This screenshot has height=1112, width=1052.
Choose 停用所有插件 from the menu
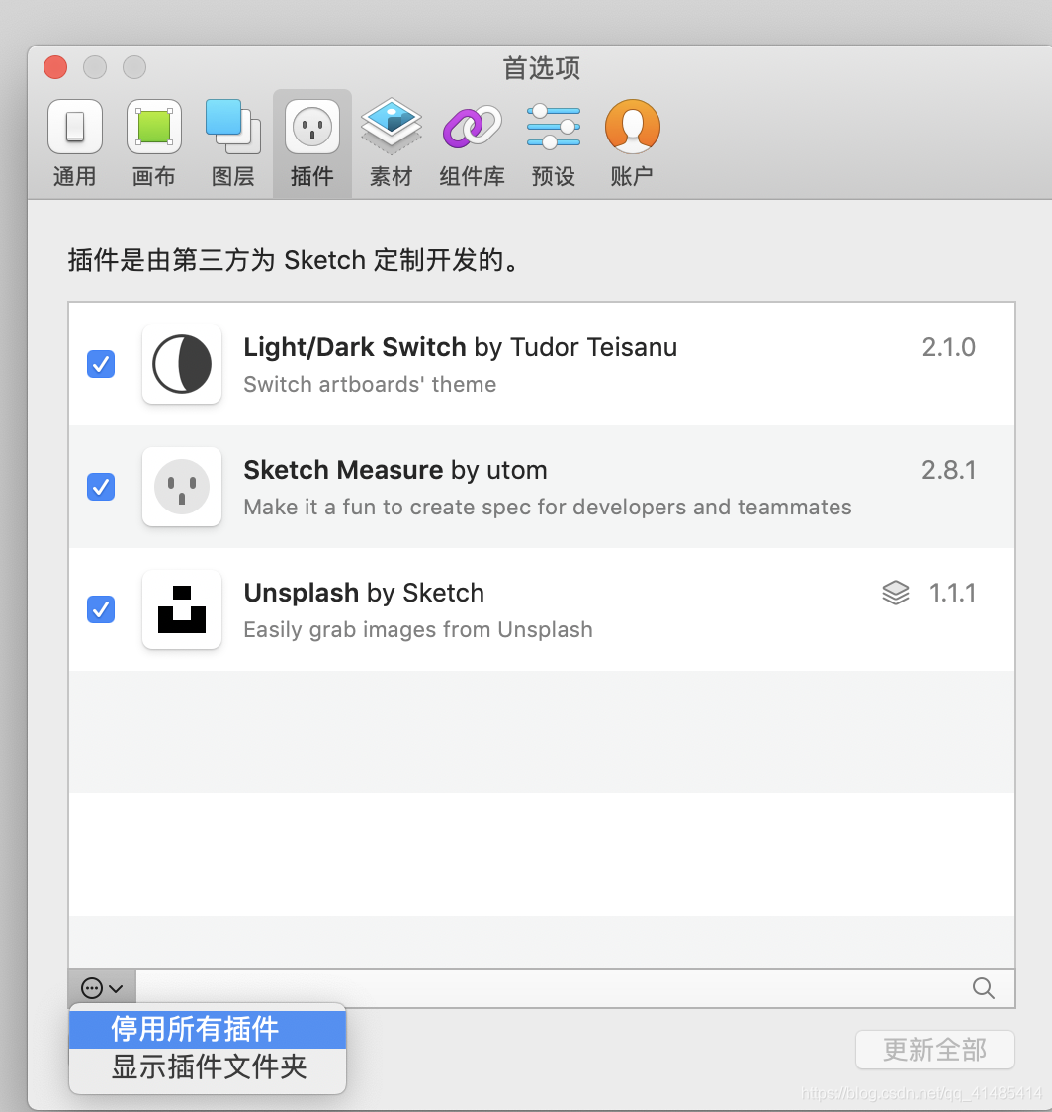(x=208, y=1029)
